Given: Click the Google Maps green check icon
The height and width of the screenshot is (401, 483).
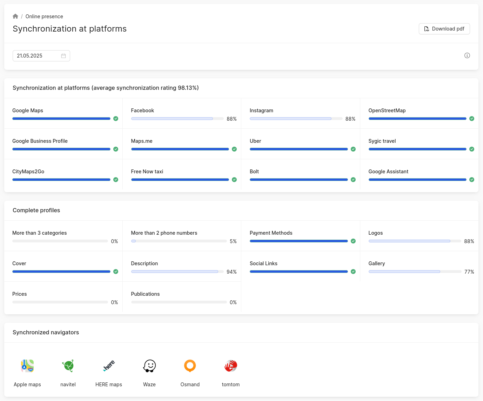Looking at the screenshot, I should (x=116, y=119).
